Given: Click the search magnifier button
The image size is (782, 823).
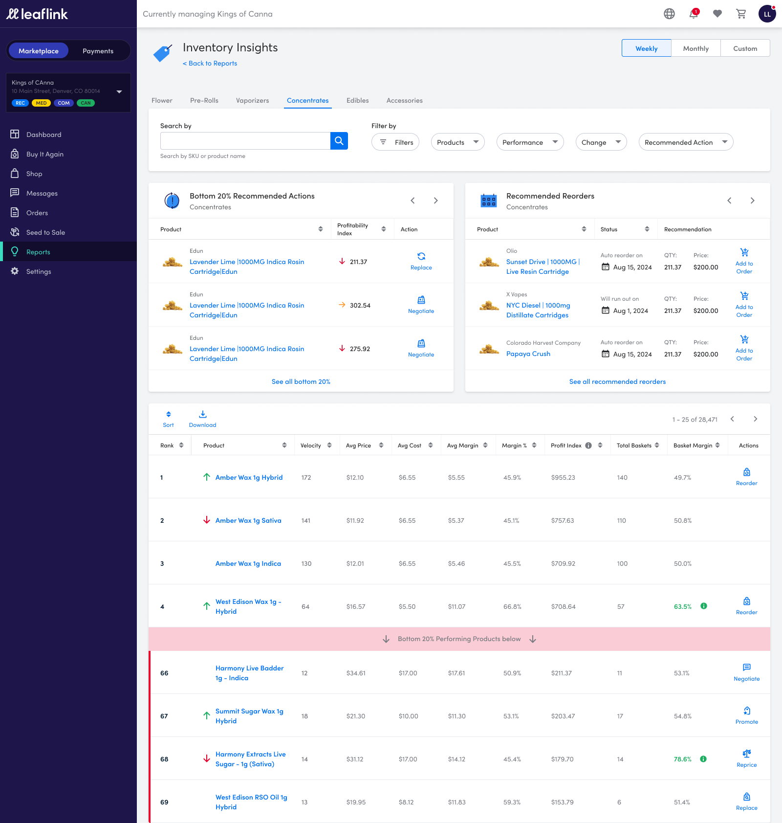Looking at the screenshot, I should tap(339, 141).
